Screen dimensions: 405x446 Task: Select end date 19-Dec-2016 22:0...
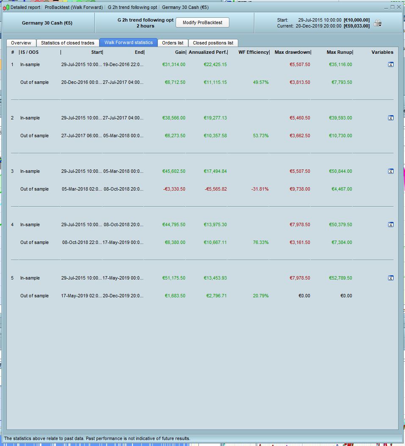(123, 64)
